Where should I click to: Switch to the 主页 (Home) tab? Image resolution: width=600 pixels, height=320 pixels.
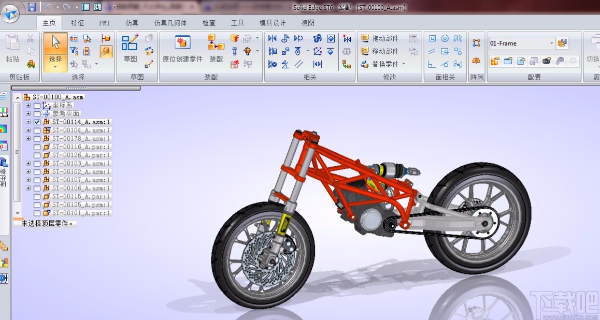(49, 23)
